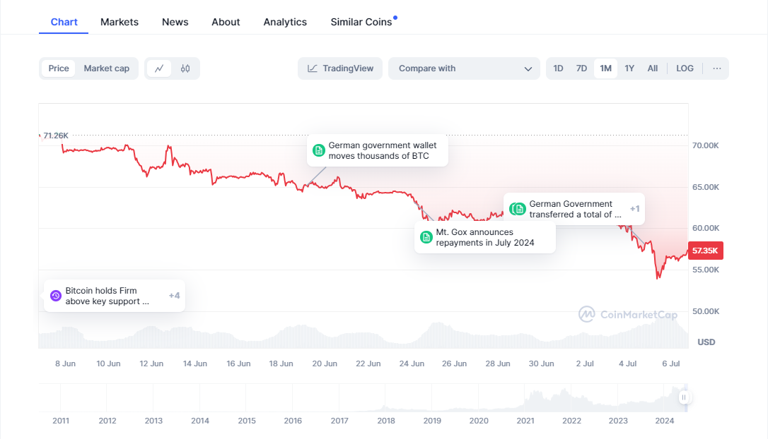
Task: Open the Compare with dropdown
Action: pyautogui.click(x=464, y=68)
